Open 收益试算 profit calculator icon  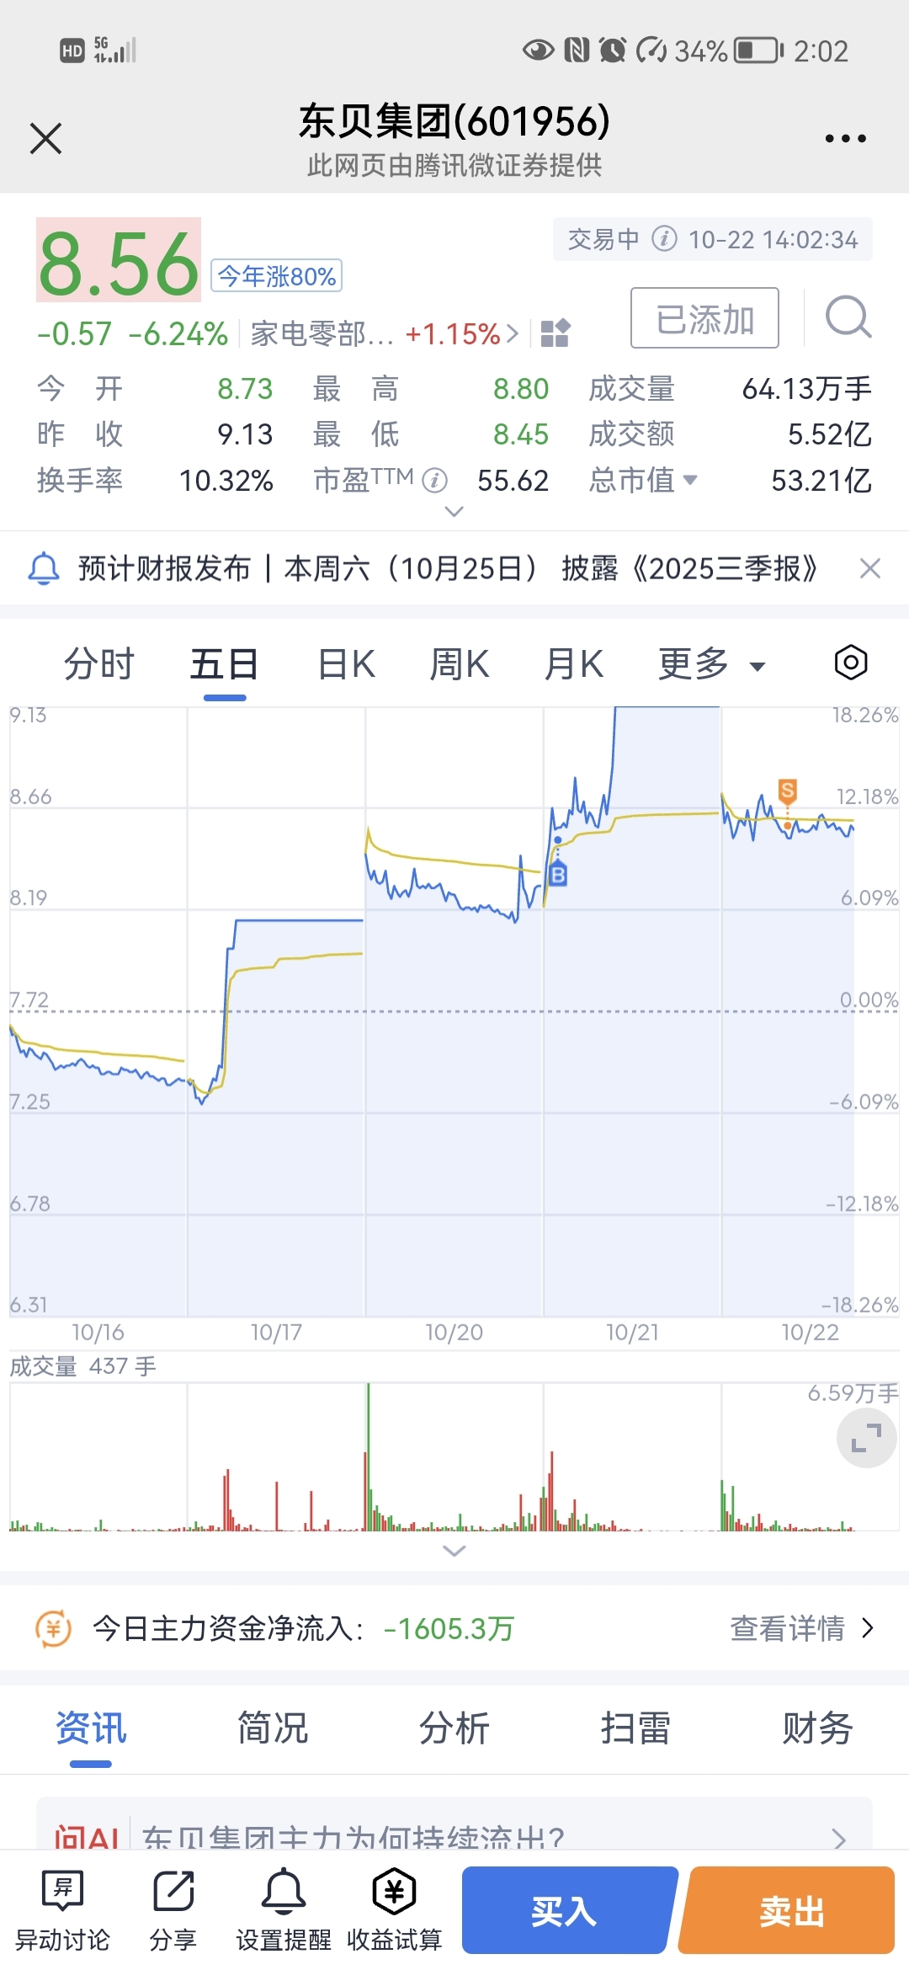(x=395, y=1911)
